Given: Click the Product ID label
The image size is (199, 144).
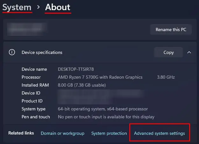Looking at the screenshot, I should click(x=32, y=101).
